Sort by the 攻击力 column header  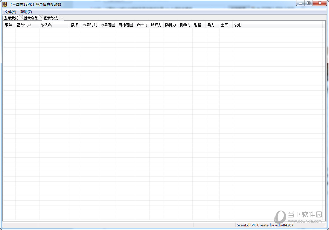(142, 25)
